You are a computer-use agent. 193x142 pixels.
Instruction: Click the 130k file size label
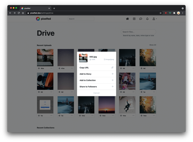click(x=92, y=60)
